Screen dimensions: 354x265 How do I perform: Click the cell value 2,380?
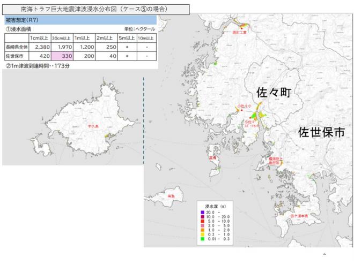(x=42, y=47)
